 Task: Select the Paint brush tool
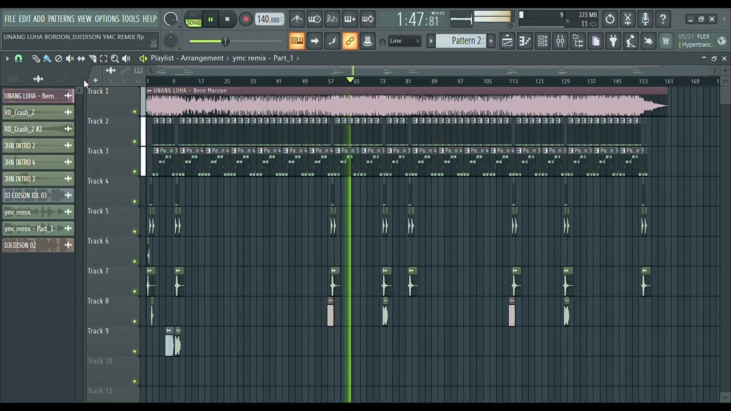pyautogui.click(x=47, y=58)
